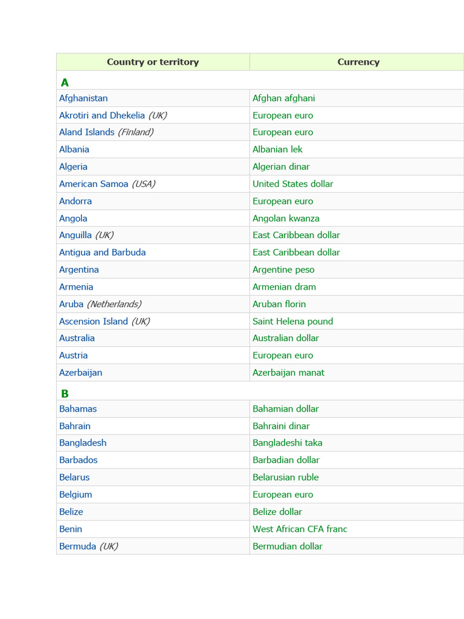Click European euro in the Austria row
Viewport: 464px width, 619px height.
pos(283,355)
